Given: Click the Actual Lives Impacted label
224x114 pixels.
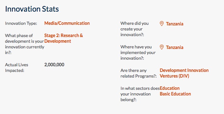Looking at the screenshot, I should click(x=17, y=68).
